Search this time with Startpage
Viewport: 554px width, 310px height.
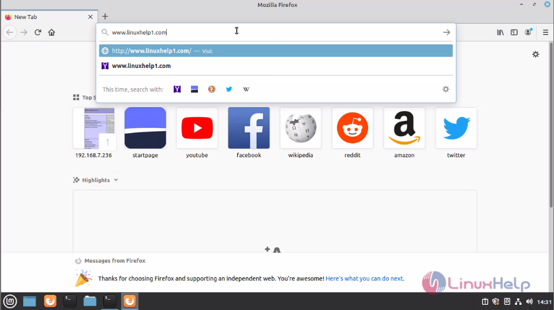194,89
